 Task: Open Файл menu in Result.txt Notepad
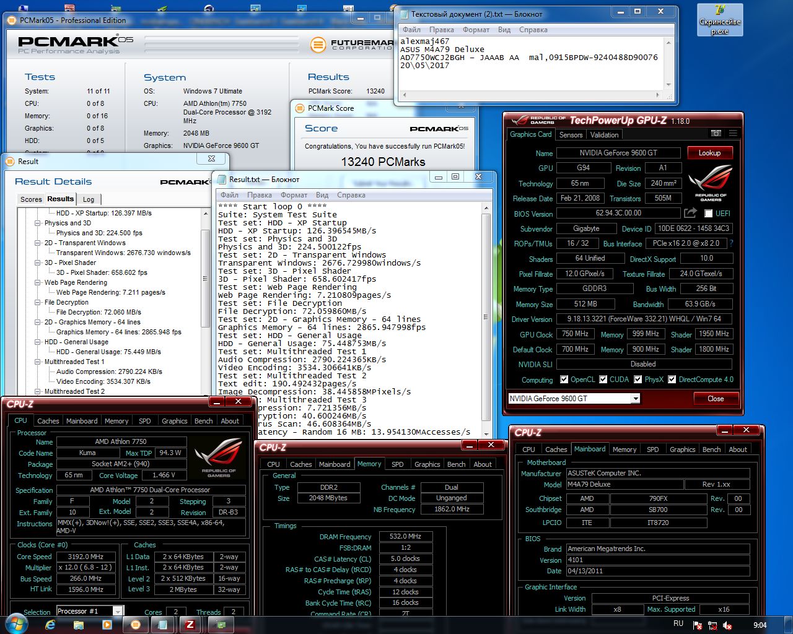point(229,195)
